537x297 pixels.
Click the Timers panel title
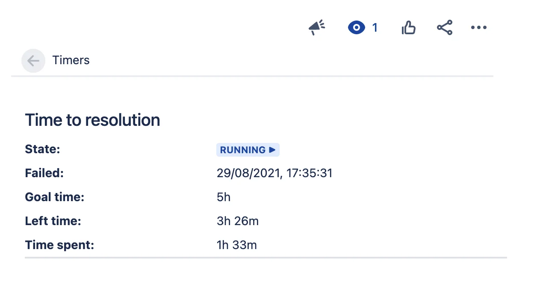[x=71, y=60]
